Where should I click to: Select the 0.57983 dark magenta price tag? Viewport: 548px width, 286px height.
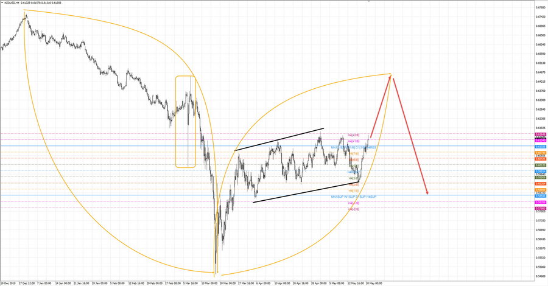pos(540,209)
